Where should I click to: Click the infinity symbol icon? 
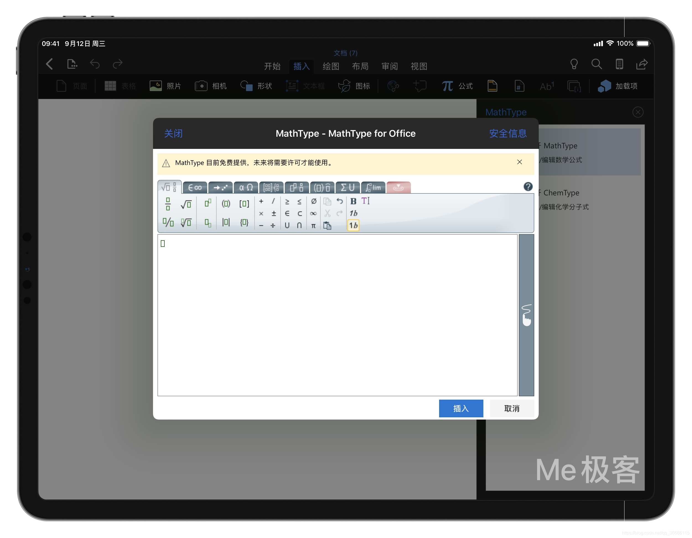314,214
